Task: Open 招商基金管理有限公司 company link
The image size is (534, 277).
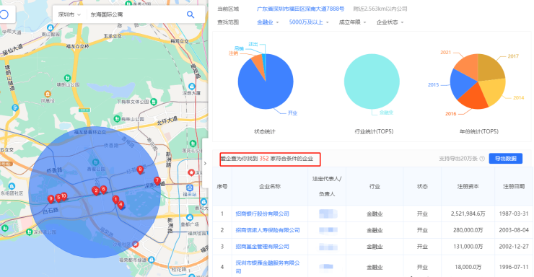Action: pyautogui.click(x=263, y=247)
